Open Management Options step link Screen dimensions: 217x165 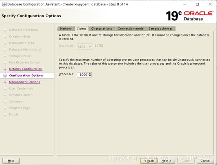pyautogui.click(x=25, y=82)
